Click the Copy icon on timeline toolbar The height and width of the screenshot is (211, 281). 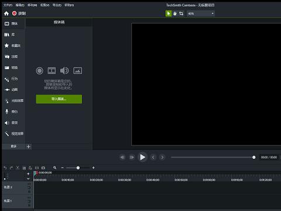click(x=24, y=168)
